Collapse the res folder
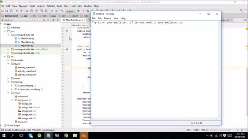The image size is (248, 139). click(5, 57)
